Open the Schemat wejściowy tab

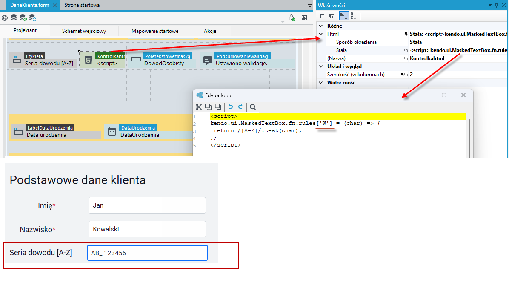click(x=84, y=31)
